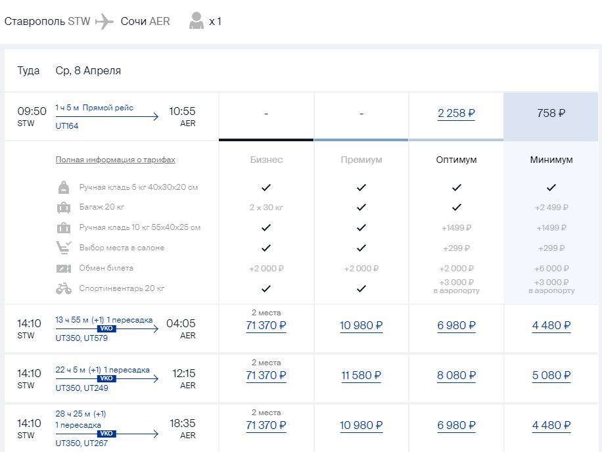The height and width of the screenshot is (452, 602).
Task: Click the ticket exchange icon
Action: [64, 269]
